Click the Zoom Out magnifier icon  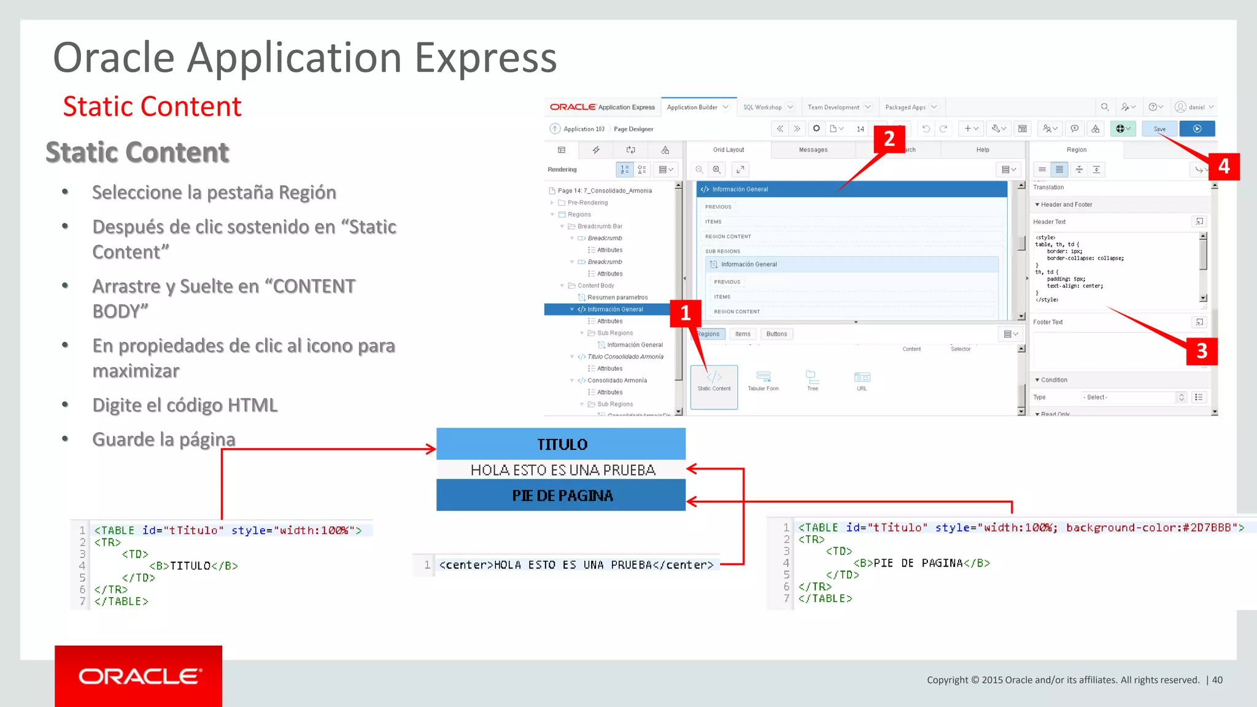coord(699,169)
